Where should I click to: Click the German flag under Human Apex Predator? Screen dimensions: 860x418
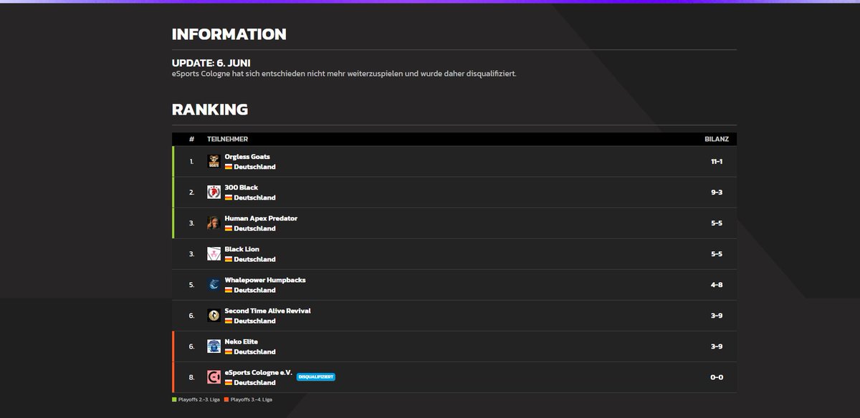[x=229, y=228]
